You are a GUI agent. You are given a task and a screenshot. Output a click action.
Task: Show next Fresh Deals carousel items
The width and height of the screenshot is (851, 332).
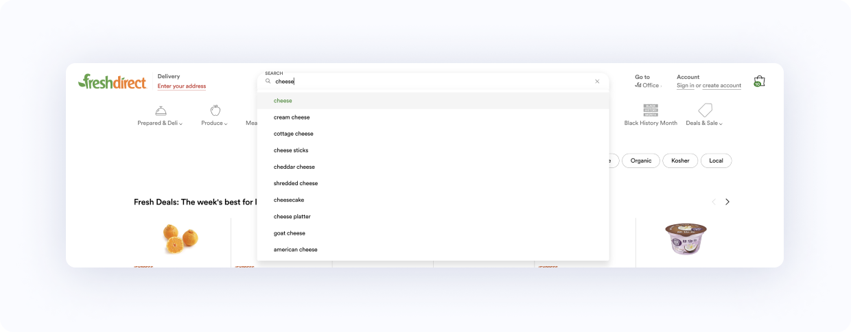pyautogui.click(x=727, y=202)
